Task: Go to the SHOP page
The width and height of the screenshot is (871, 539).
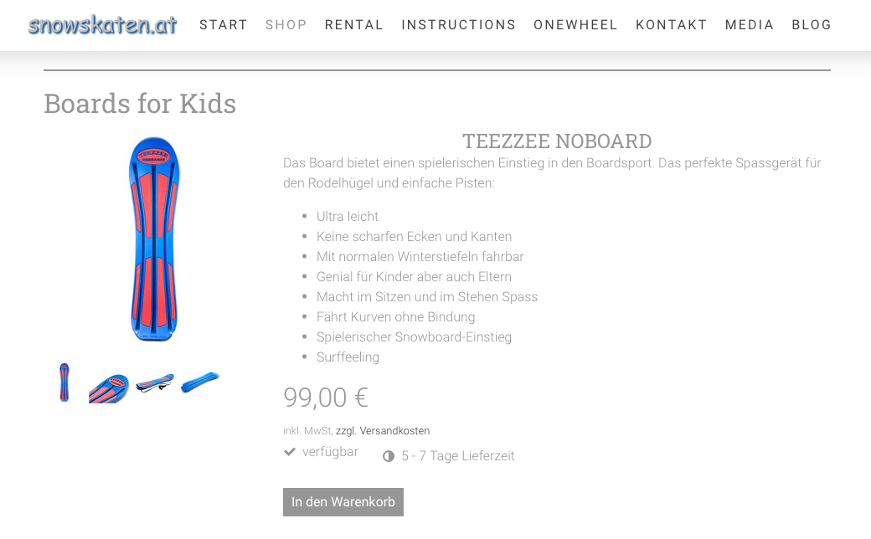Action: coord(286,25)
